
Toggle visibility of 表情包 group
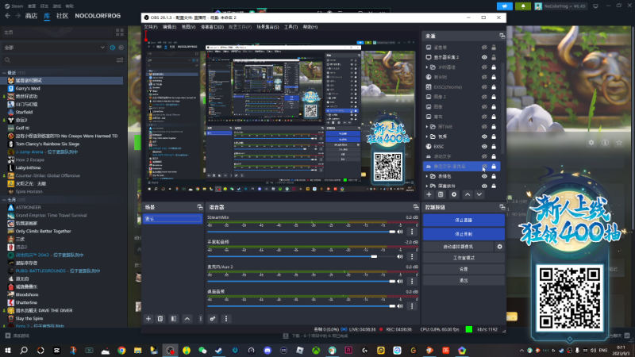(x=484, y=176)
